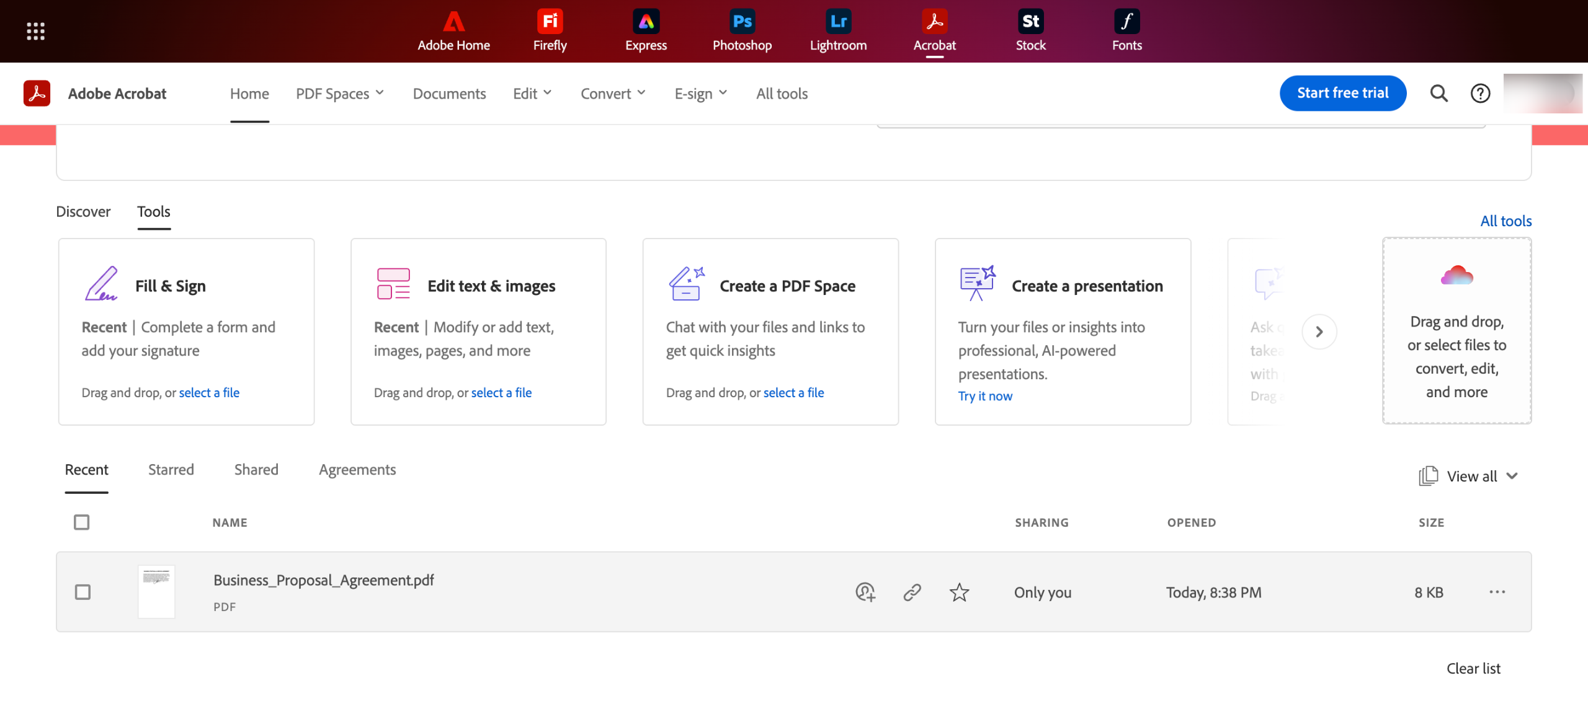
Task: Expand the PDF Spaces menu
Action: tap(340, 94)
